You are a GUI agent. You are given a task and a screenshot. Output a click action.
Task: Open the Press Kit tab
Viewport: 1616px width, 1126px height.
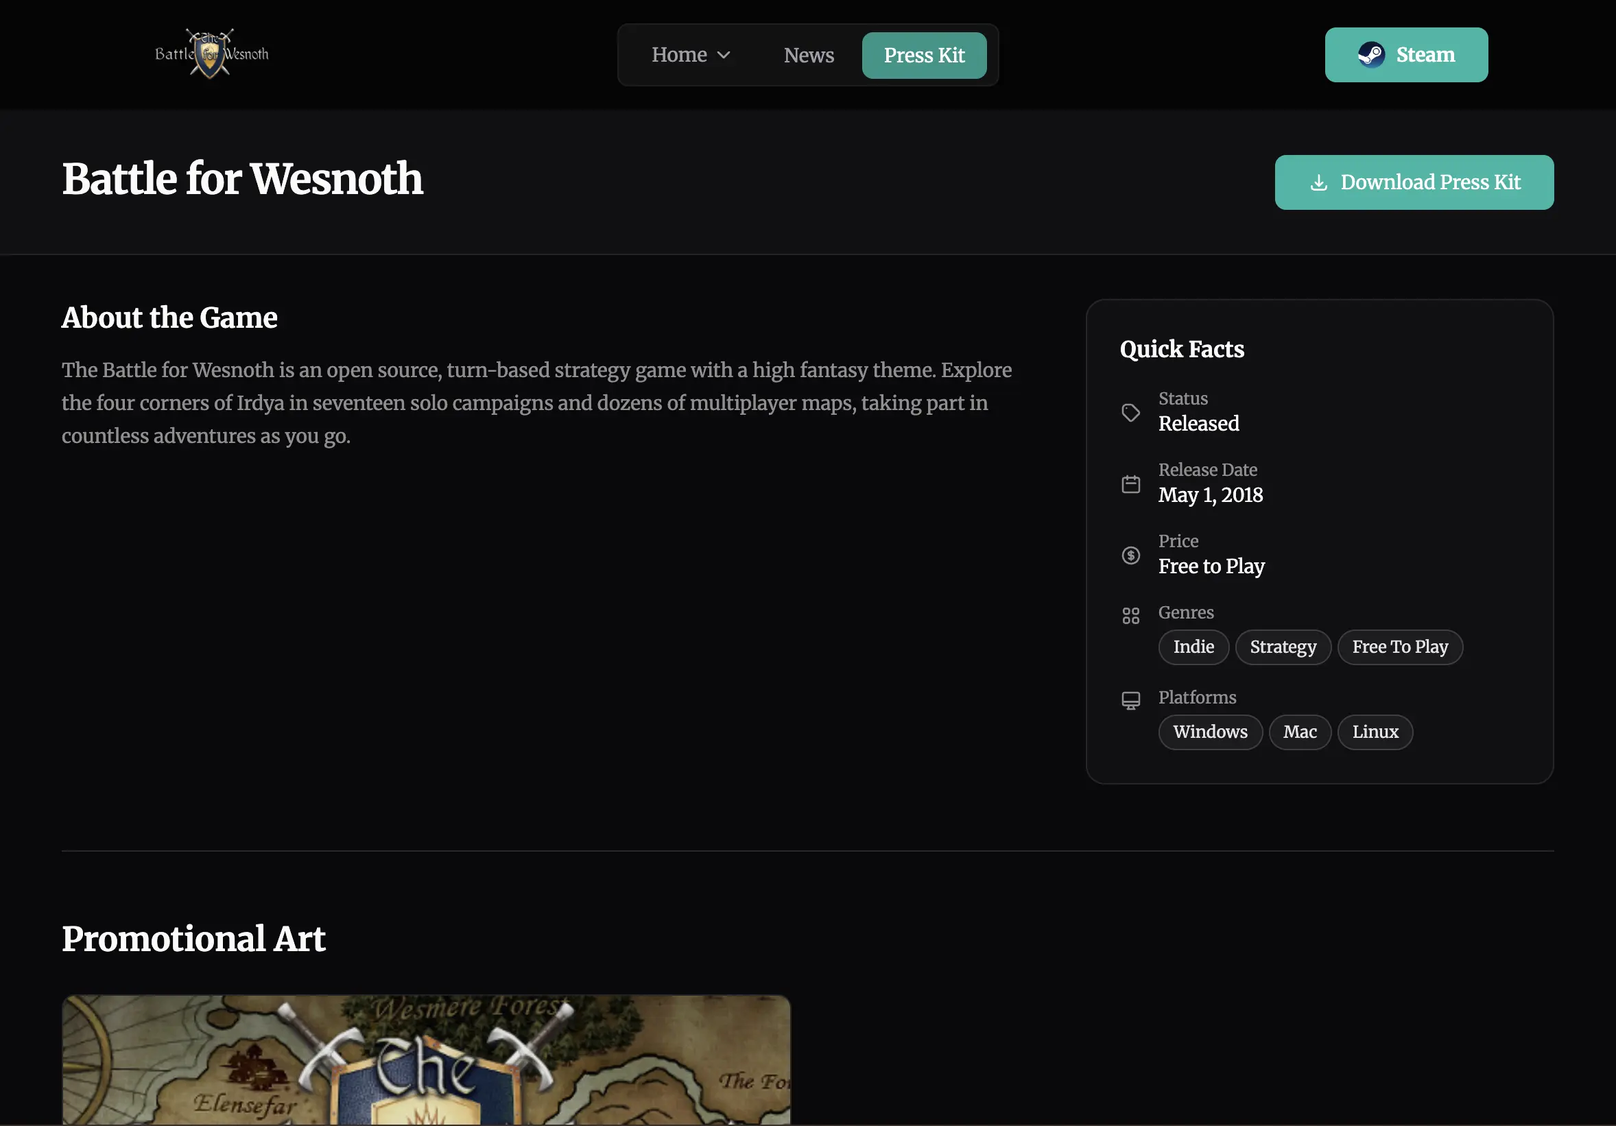coord(924,55)
